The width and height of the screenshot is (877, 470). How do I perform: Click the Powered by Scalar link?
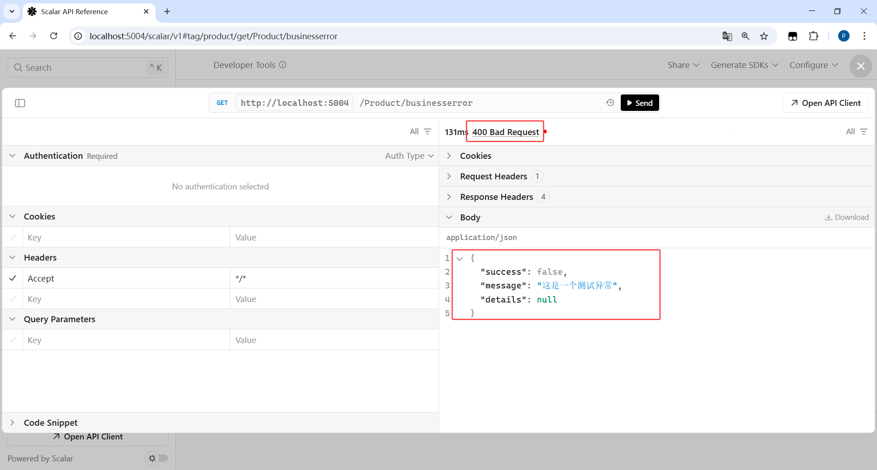[x=40, y=458]
